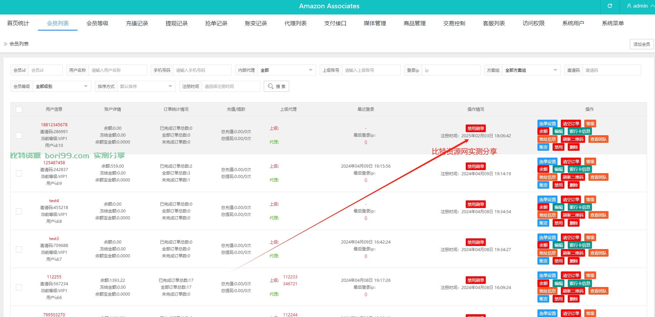Click 清空订单 for user 112255

(571, 275)
